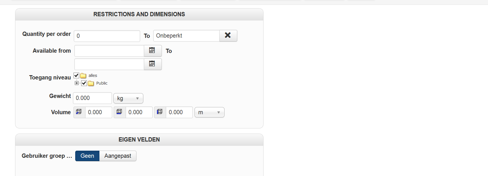The image size is (488, 176).
Task: Click the Quantity per order minimum field
Action: 107,36
